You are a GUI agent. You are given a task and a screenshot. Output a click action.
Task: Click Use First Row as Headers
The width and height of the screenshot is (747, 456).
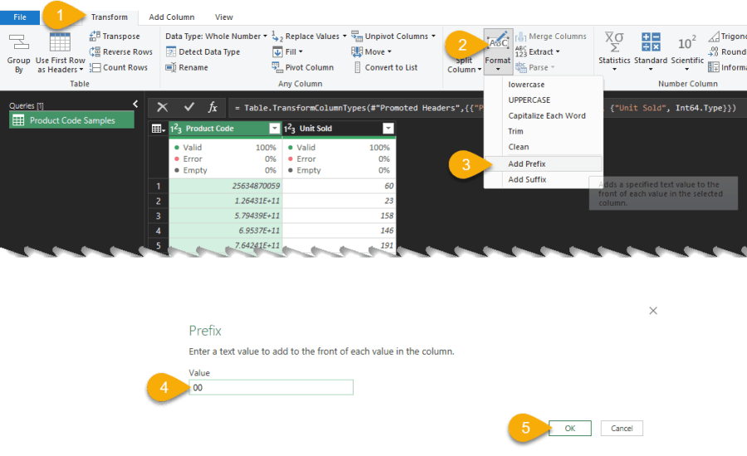click(x=60, y=43)
